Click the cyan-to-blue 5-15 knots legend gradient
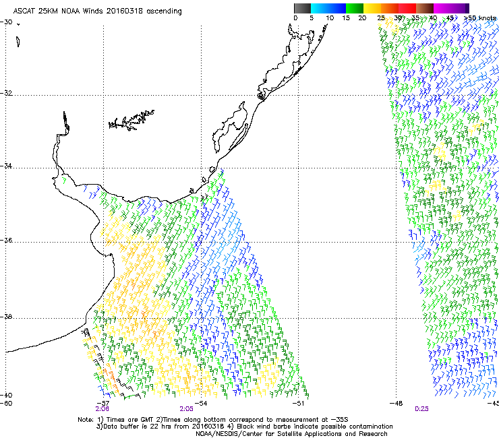The height and width of the screenshot is (438, 499). tap(328, 8)
